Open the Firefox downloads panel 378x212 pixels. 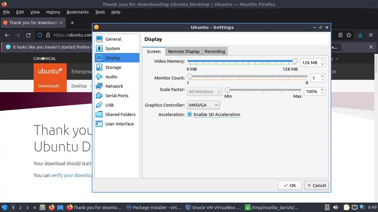(x=360, y=35)
